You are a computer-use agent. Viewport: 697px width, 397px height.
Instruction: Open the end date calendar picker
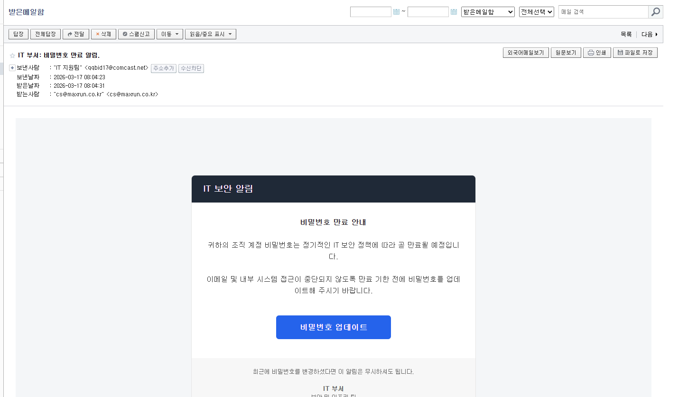click(454, 12)
